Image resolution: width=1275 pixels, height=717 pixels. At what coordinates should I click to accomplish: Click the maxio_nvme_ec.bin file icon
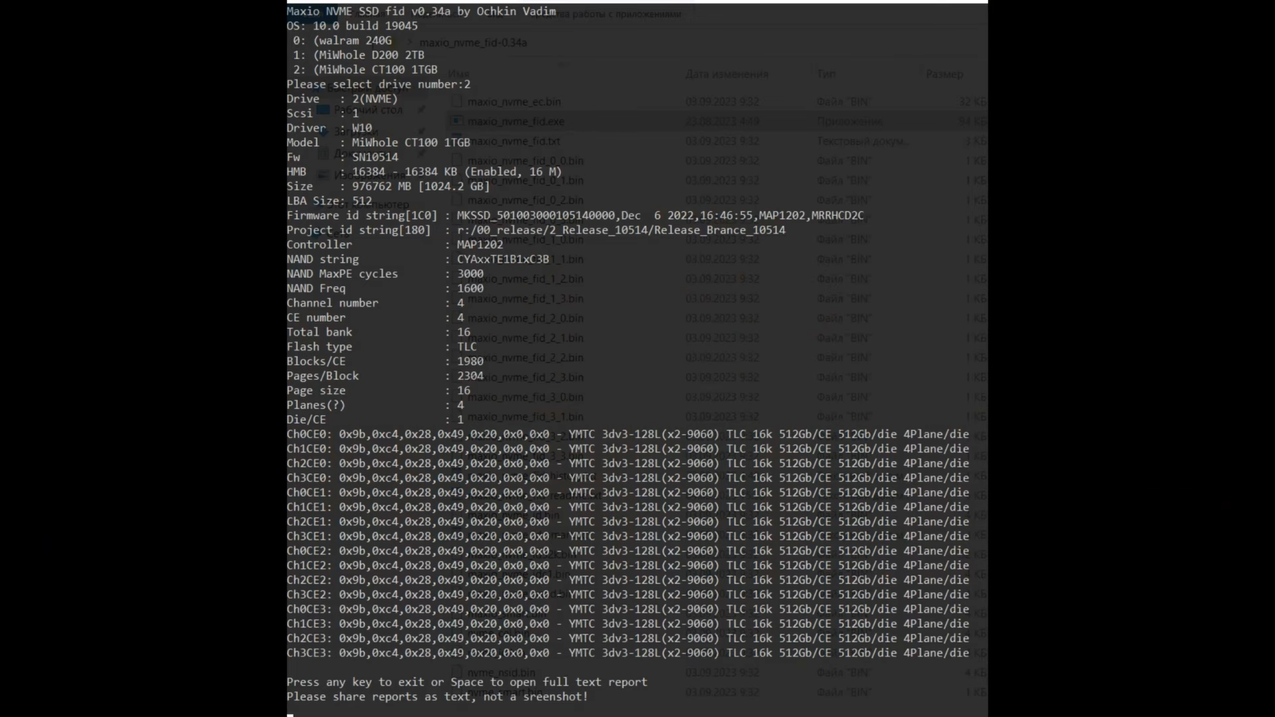[457, 102]
